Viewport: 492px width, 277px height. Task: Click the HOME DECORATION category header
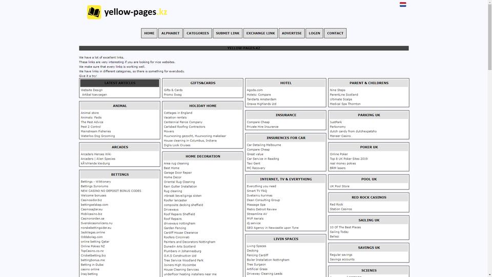click(203, 156)
